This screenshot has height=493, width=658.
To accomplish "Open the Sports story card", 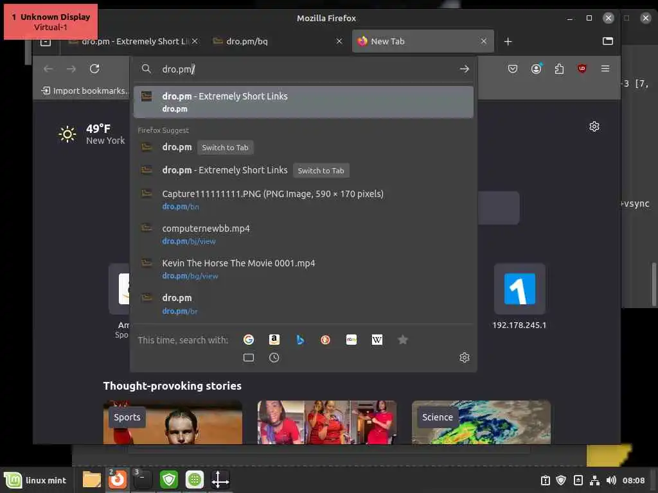I will 172,422.
